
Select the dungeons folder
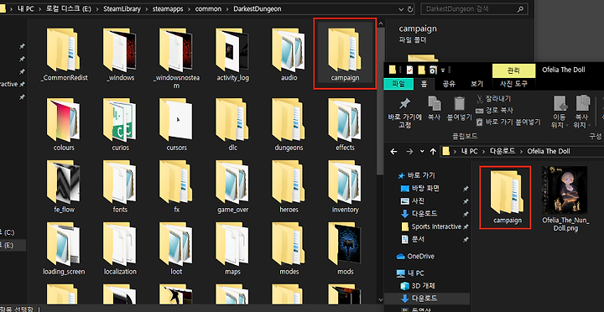coord(289,124)
